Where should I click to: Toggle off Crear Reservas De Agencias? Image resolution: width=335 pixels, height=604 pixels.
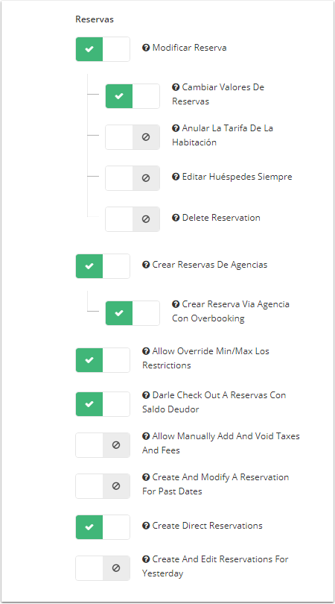(103, 266)
